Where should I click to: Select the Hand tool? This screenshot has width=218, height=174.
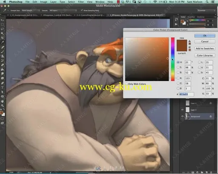click(2, 101)
